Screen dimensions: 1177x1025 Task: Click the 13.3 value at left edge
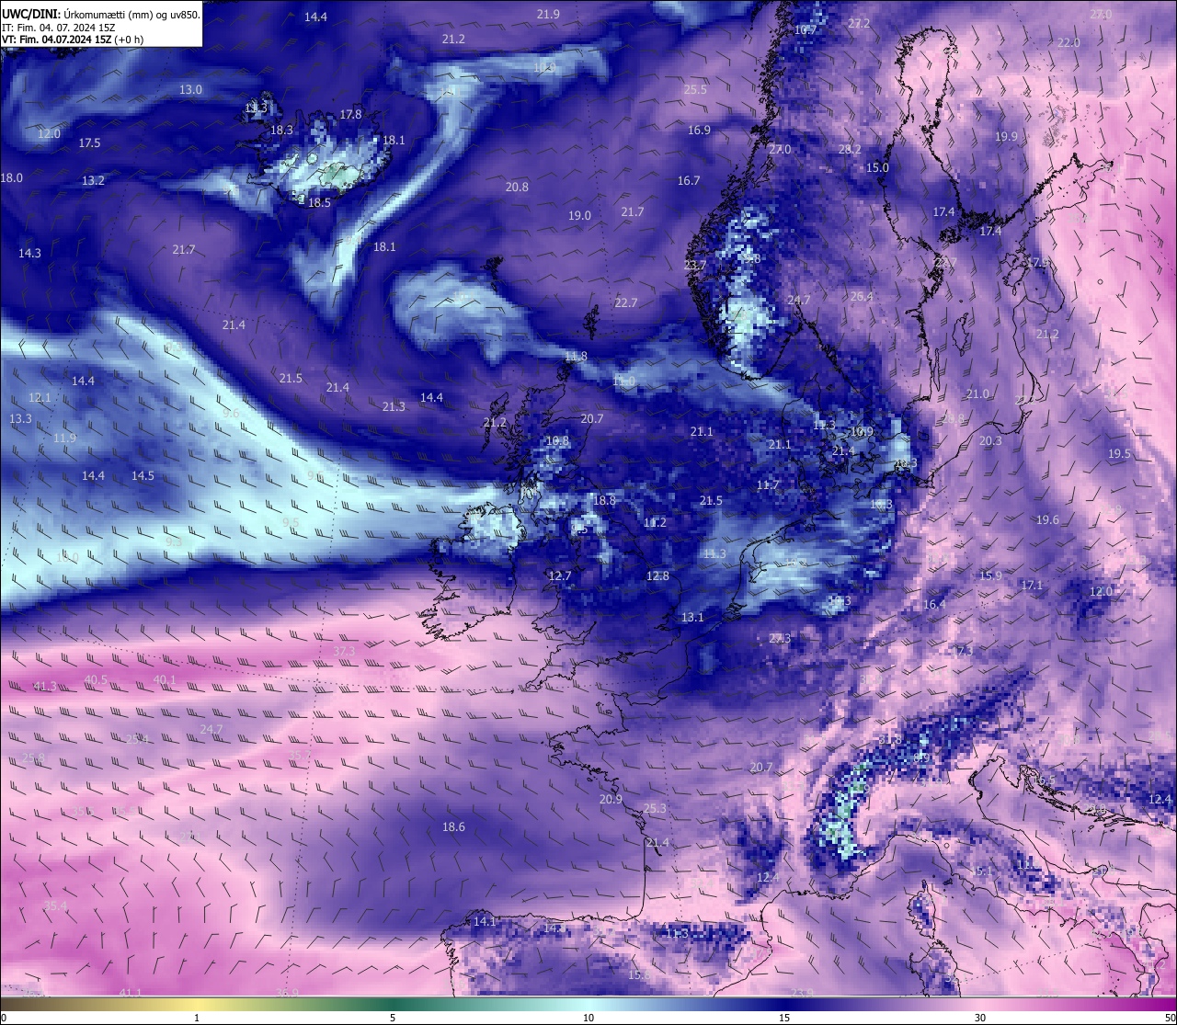20,418
